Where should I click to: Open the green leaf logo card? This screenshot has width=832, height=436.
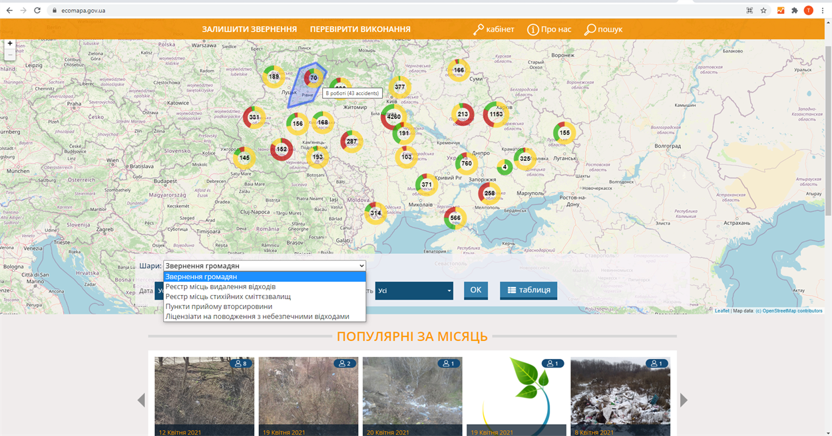pyautogui.click(x=517, y=397)
